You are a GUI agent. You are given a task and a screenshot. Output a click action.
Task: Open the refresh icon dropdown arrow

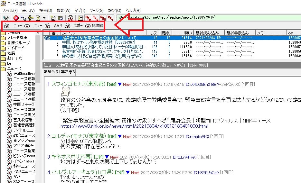click(44, 18)
